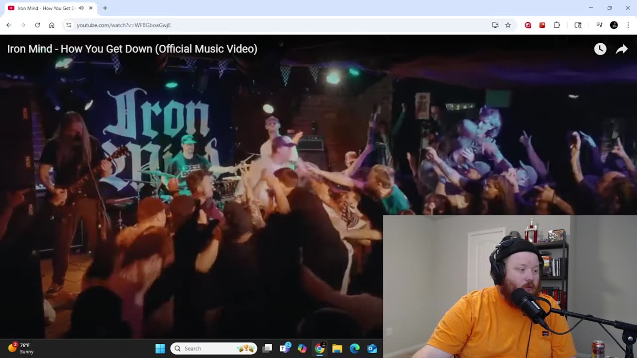Click the video title Iron Mind link

[132, 49]
